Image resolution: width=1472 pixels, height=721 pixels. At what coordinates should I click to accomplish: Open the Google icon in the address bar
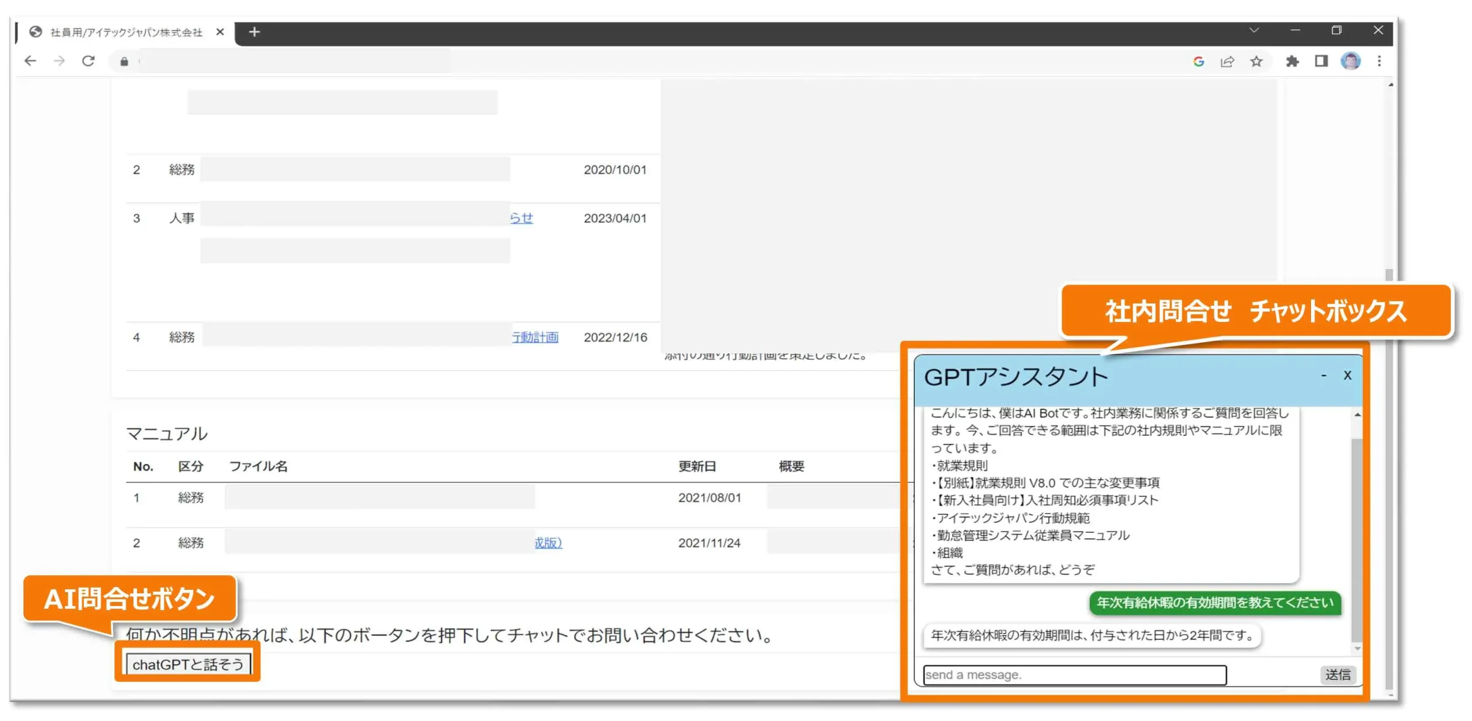click(x=1198, y=62)
